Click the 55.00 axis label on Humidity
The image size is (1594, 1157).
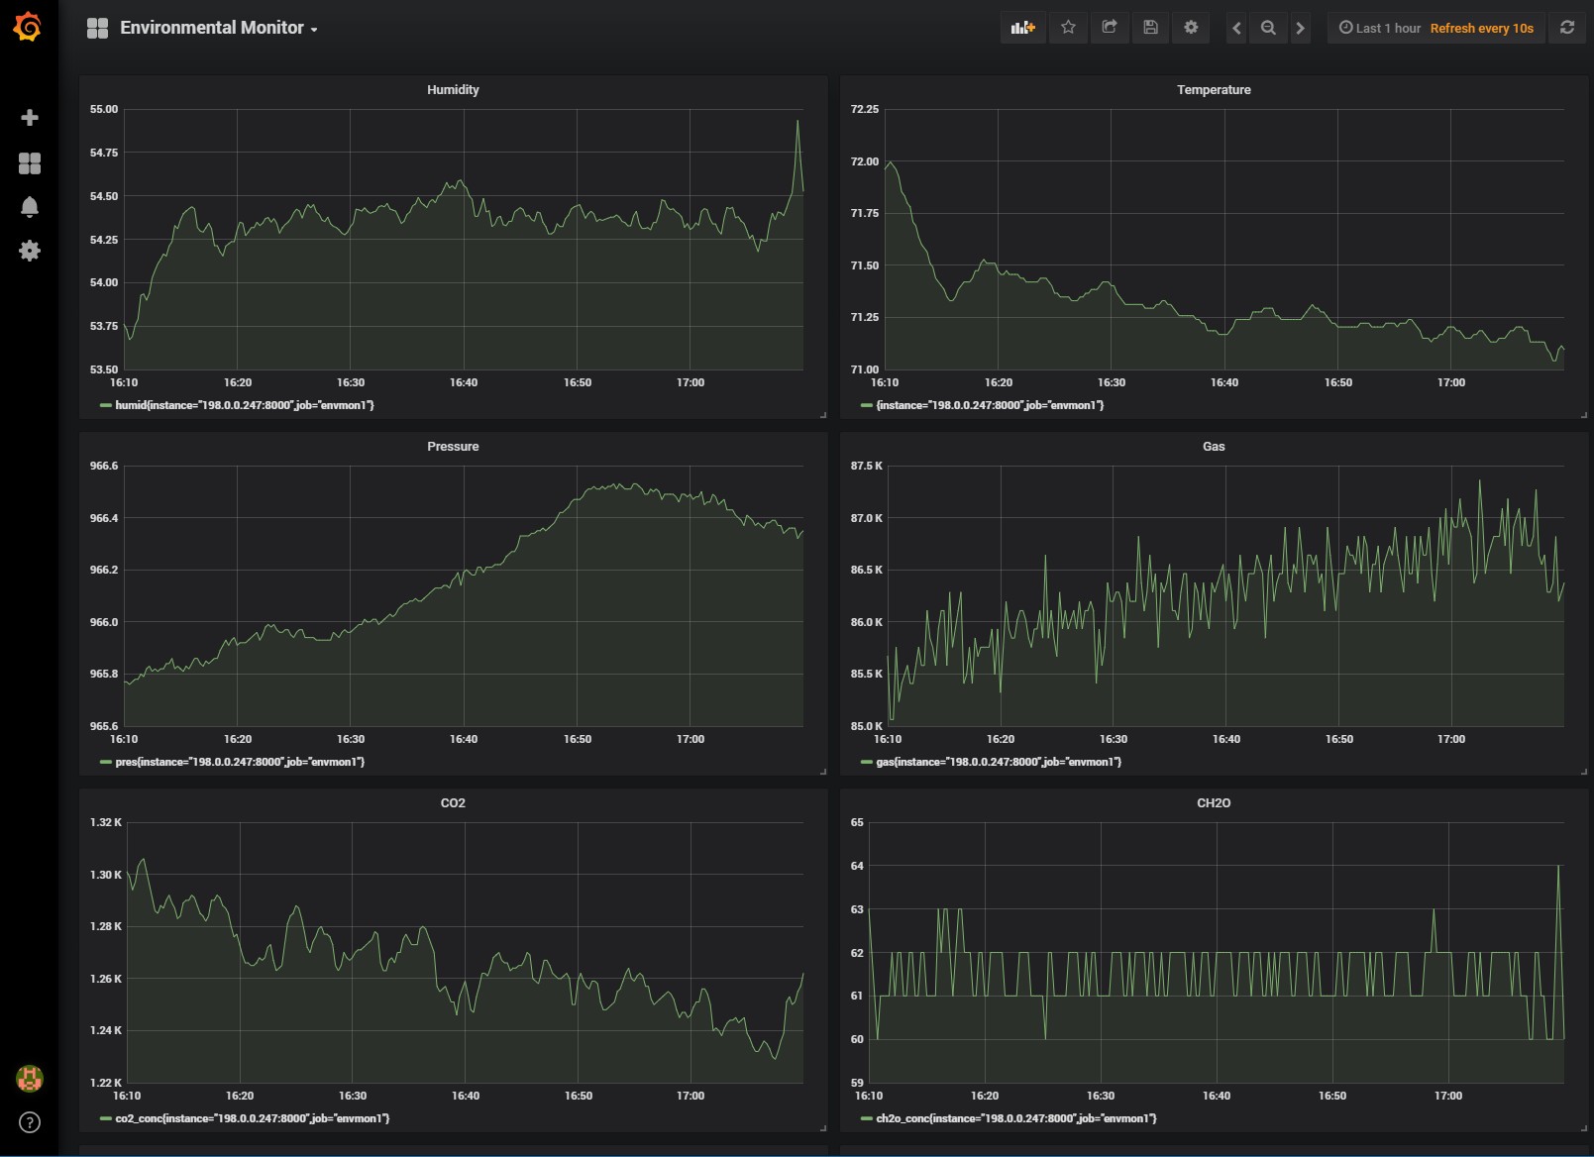click(104, 109)
